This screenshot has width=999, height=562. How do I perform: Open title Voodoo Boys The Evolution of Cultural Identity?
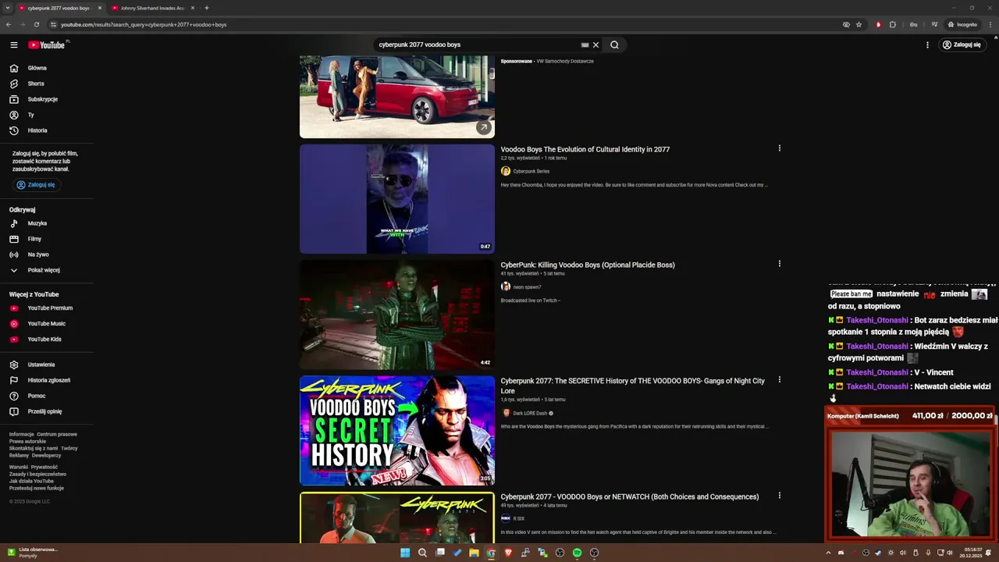[x=585, y=149]
